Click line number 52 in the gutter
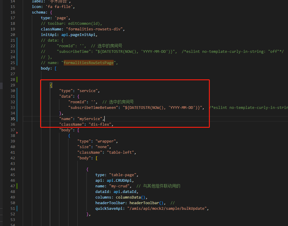Screen dimensions: 288x226 point(13,214)
